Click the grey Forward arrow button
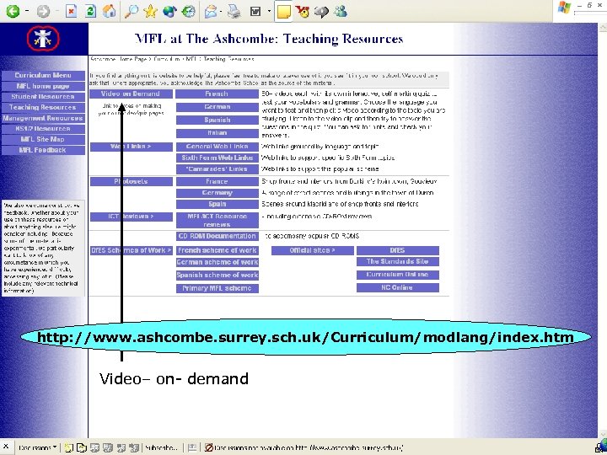The width and height of the screenshot is (607, 455). tap(43, 11)
